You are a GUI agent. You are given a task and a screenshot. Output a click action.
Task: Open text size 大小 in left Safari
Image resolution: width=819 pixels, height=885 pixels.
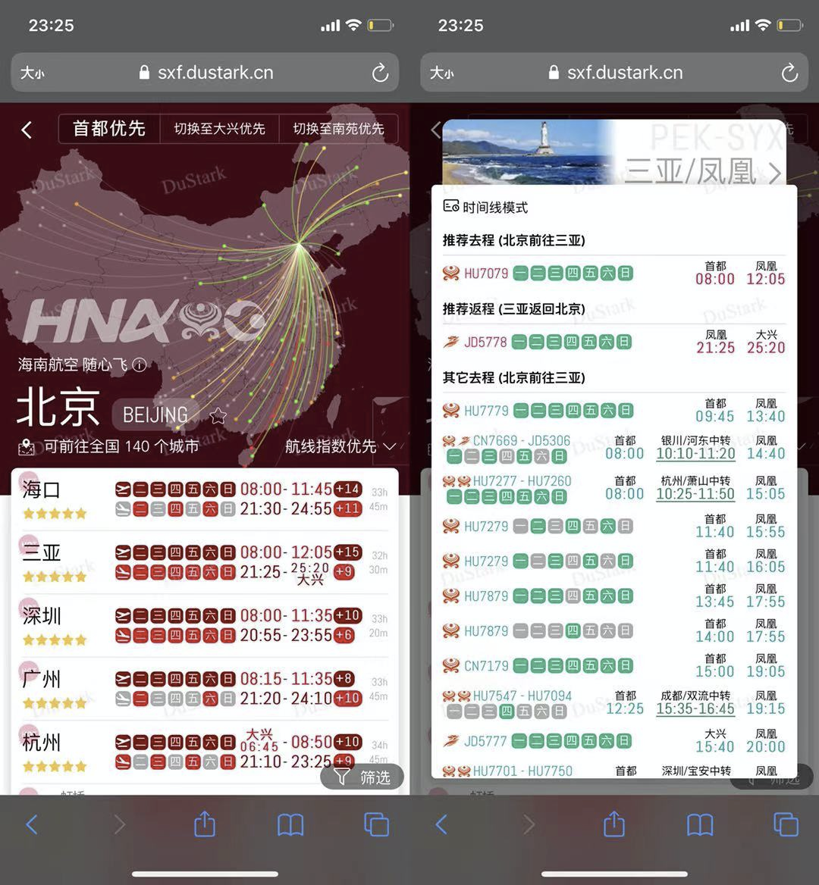(x=32, y=73)
